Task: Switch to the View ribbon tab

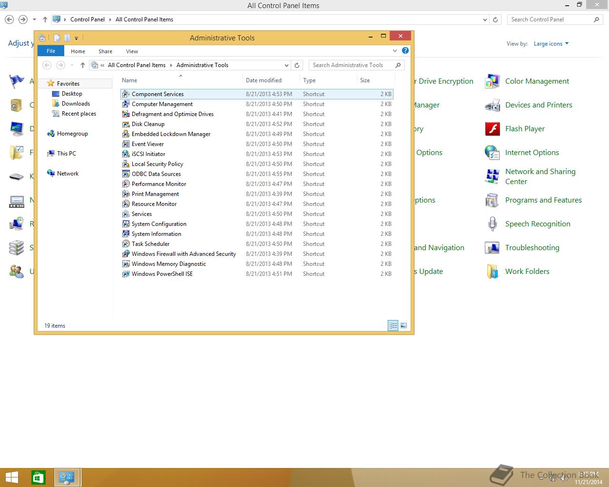Action: [132, 51]
